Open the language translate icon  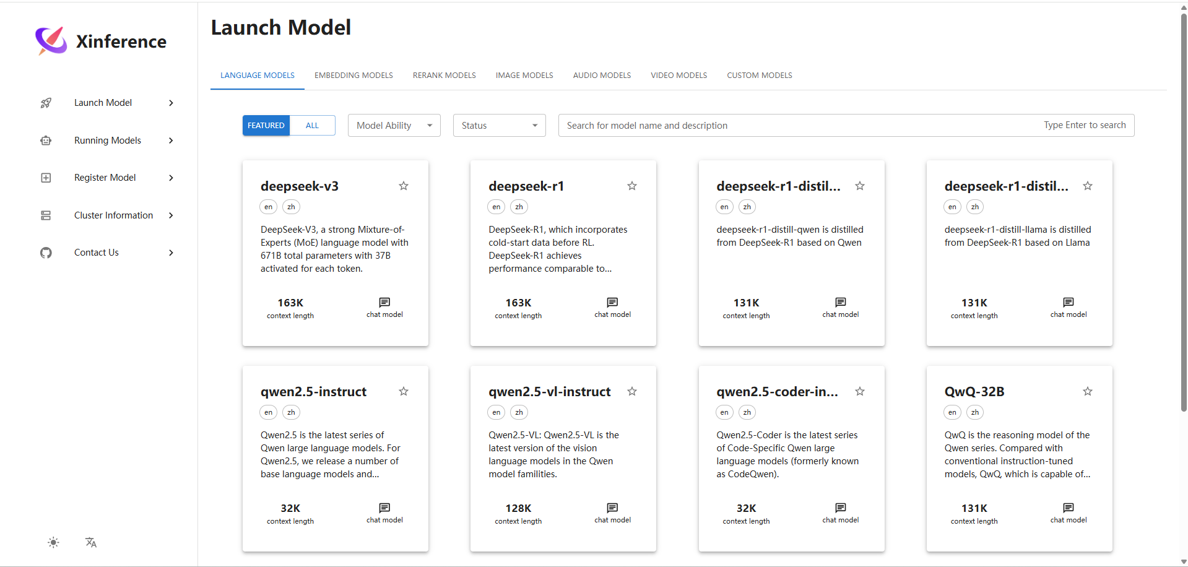[91, 543]
